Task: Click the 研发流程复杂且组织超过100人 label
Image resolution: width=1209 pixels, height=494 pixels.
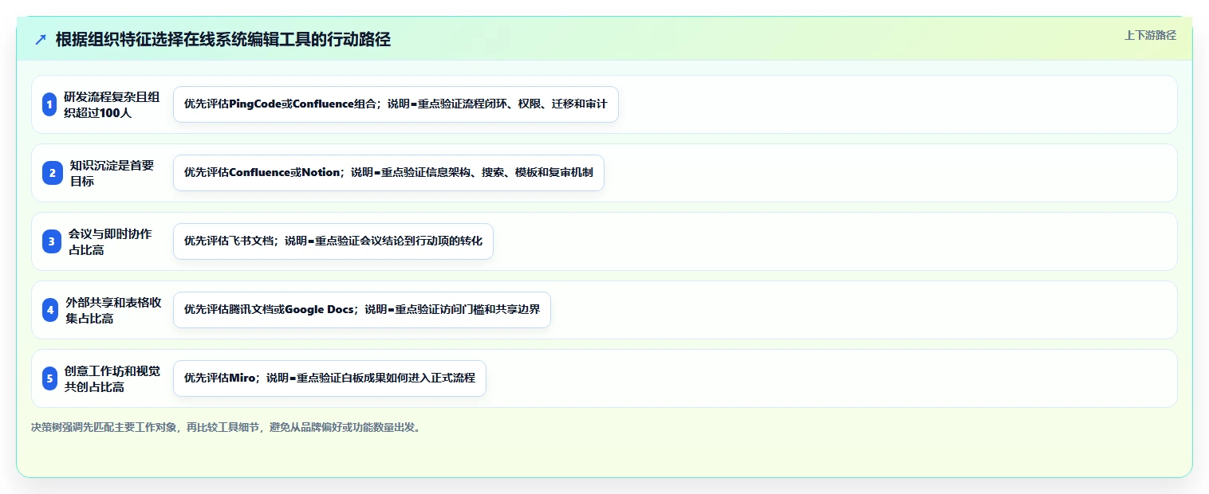Action: (112, 104)
